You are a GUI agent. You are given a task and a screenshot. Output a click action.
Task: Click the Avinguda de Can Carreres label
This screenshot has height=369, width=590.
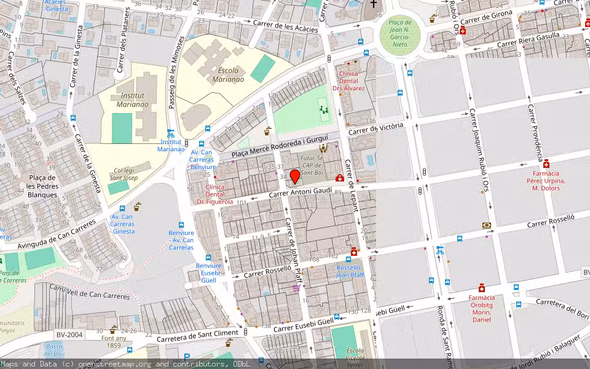[x=57, y=234]
